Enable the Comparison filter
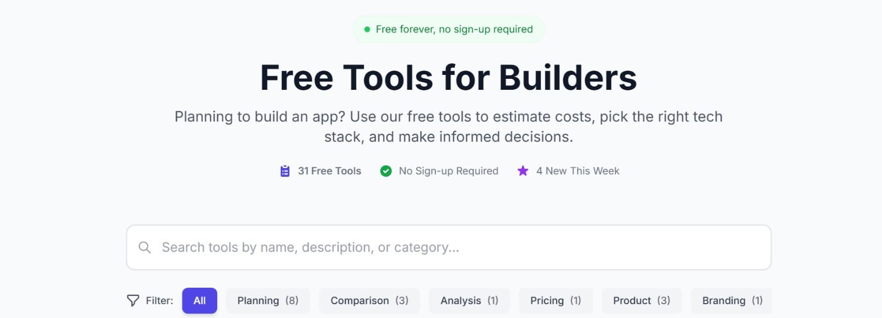 pos(369,300)
